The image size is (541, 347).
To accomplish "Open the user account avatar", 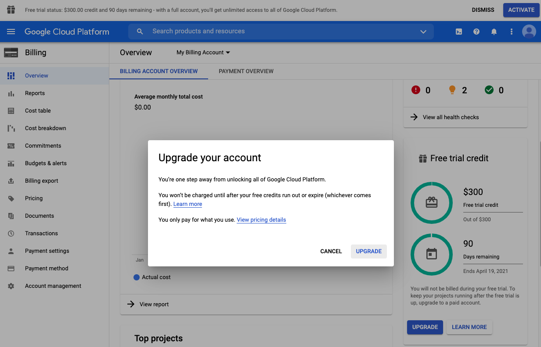I will pos(529,32).
